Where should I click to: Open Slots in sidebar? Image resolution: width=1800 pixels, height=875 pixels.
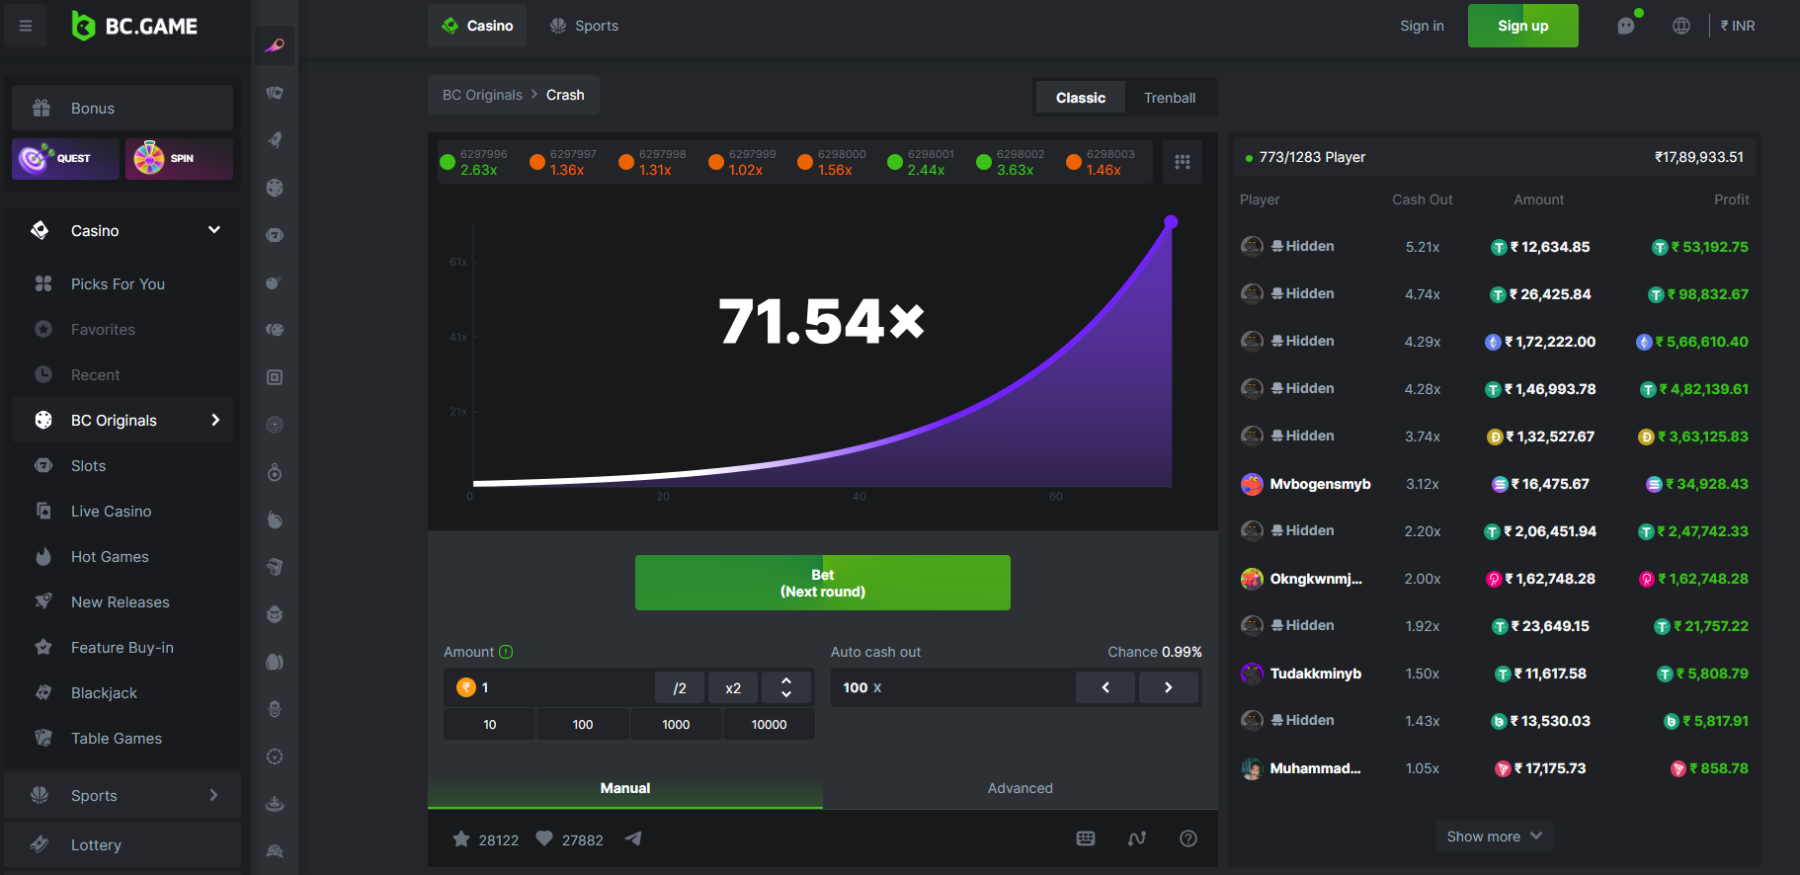tap(123, 466)
